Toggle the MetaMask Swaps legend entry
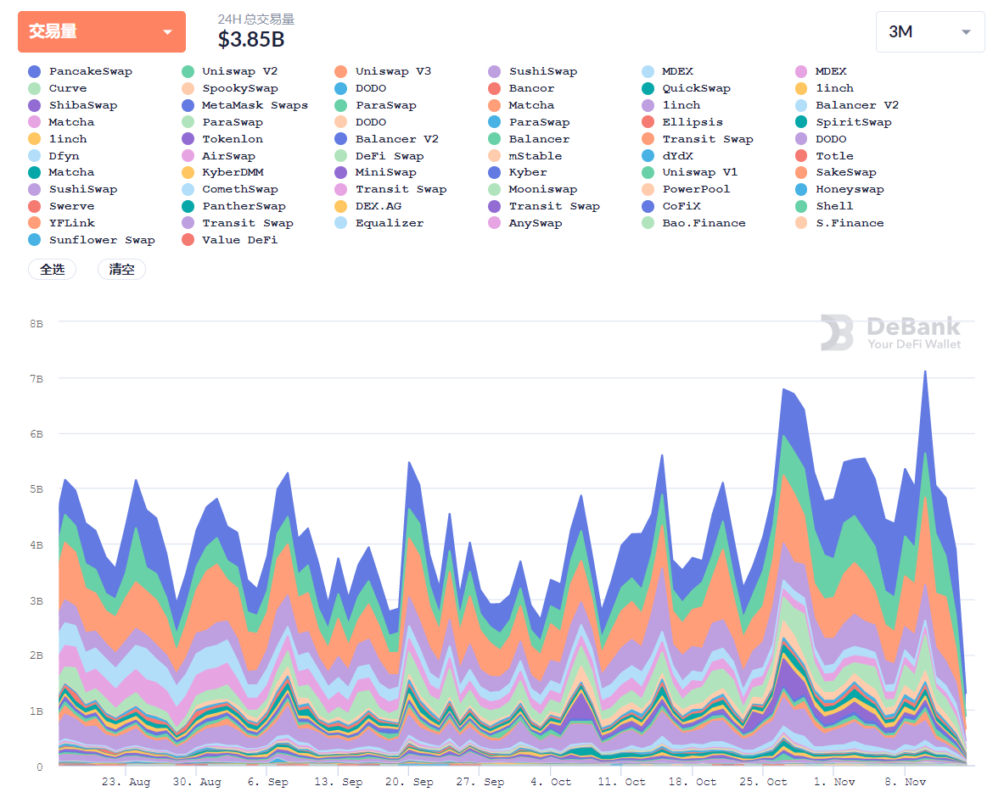Screen dimensions: 1004x792 pyautogui.click(x=244, y=105)
